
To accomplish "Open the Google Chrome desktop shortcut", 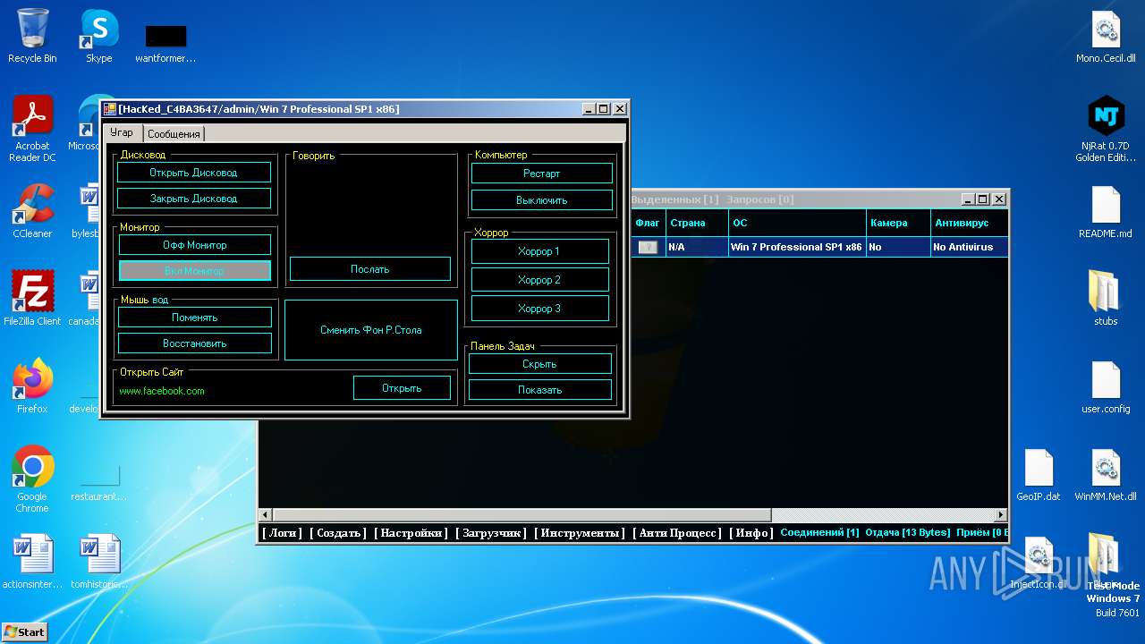I will pos(32,479).
